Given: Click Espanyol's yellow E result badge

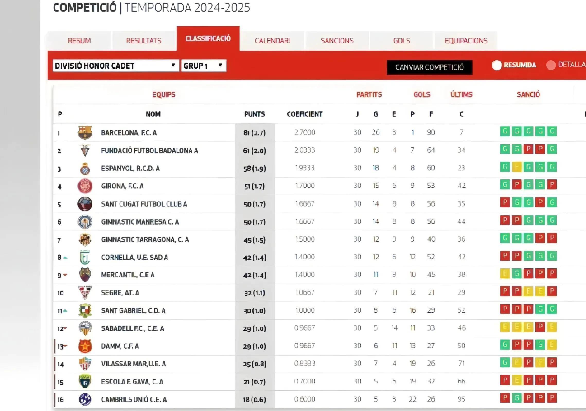Looking at the screenshot, I should pyautogui.click(x=517, y=167).
